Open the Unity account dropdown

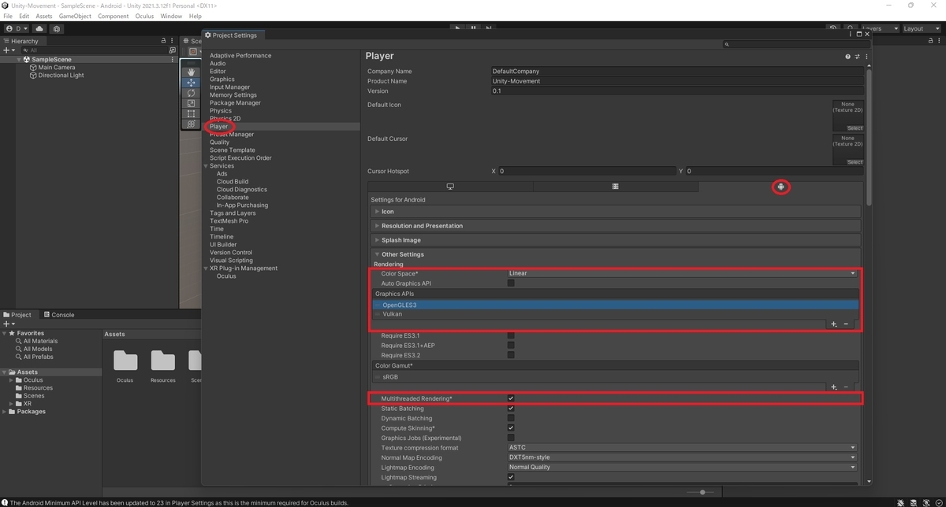[x=16, y=28]
